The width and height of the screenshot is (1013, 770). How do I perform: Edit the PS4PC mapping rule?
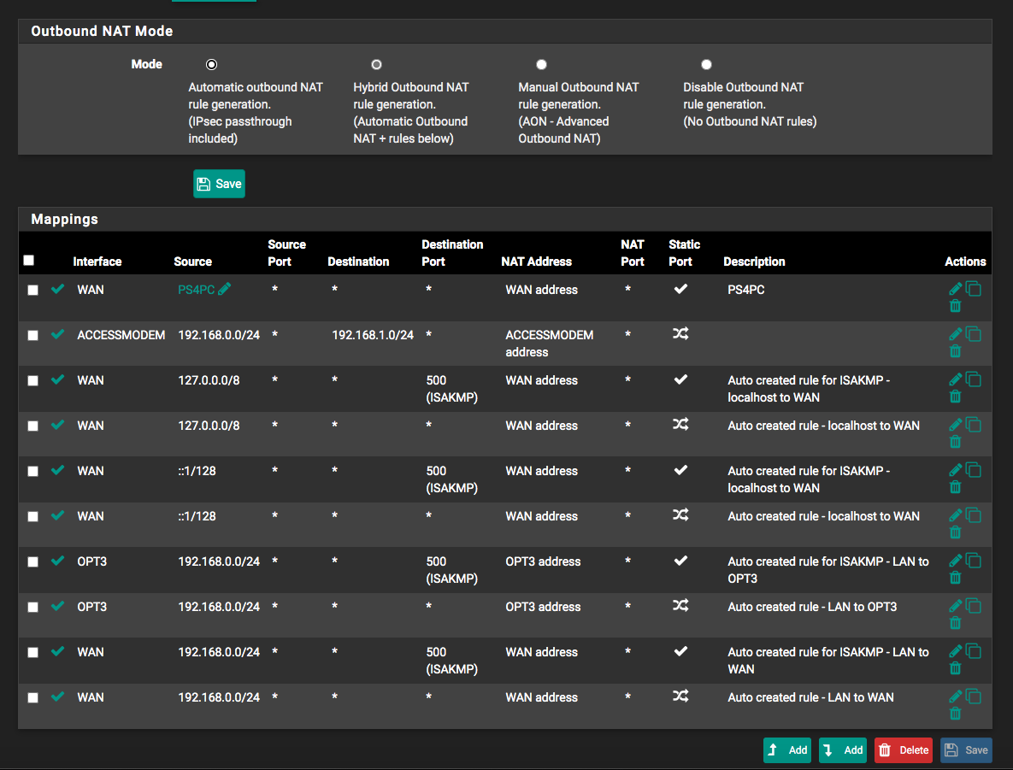(956, 289)
